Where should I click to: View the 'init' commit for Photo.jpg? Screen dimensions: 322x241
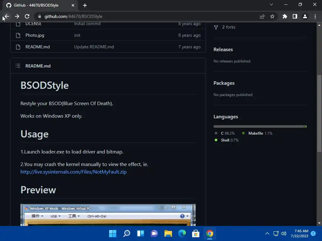pos(77,35)
